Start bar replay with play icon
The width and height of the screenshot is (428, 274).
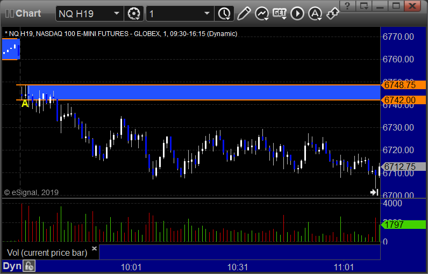[x=297, y=13]
